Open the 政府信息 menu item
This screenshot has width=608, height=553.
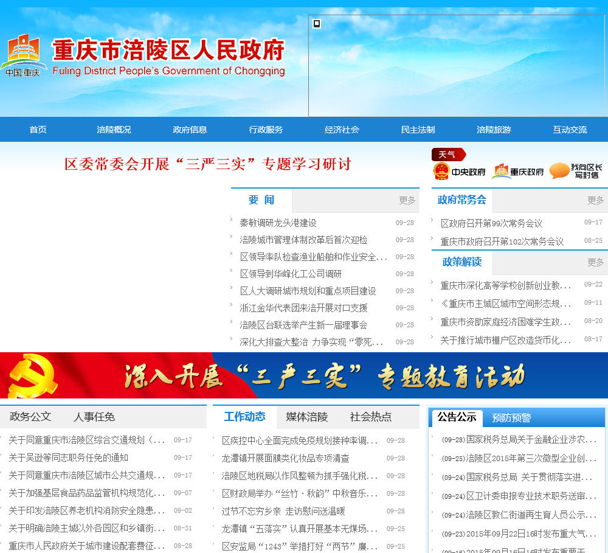pyautogui.click(x=190, y=130)
